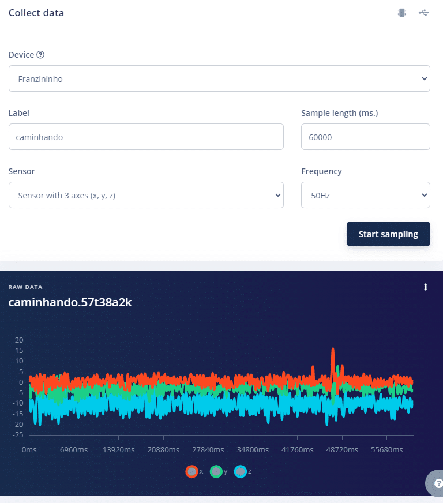
Task: Click the 20 value on the y-axis
Action: (19, 340)
